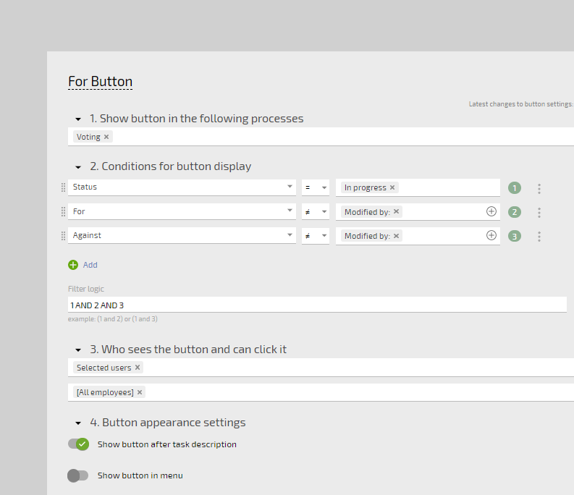574x495 pixels.
Task: Collapse section 1 Show button in processes
Action: tap(78, 119)
